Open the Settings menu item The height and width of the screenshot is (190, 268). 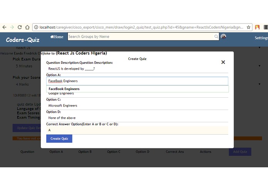261,38
